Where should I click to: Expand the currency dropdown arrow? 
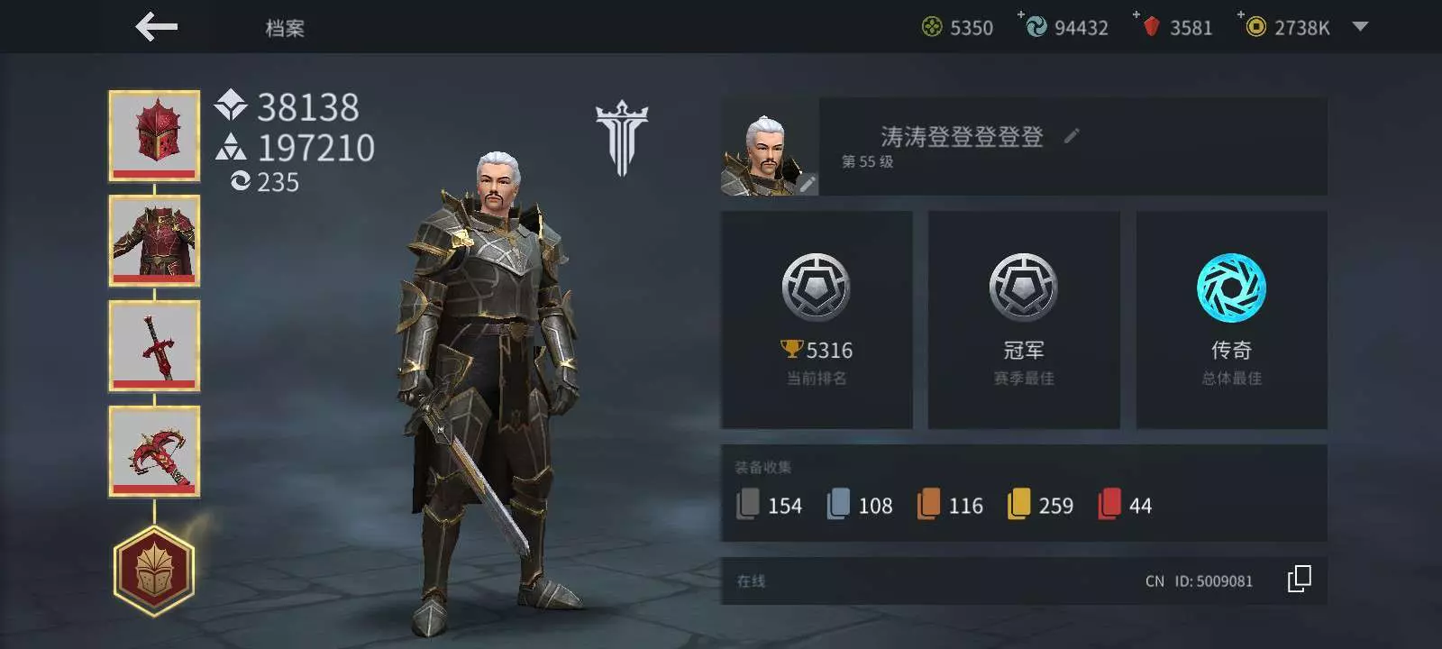coord(1360,27)
